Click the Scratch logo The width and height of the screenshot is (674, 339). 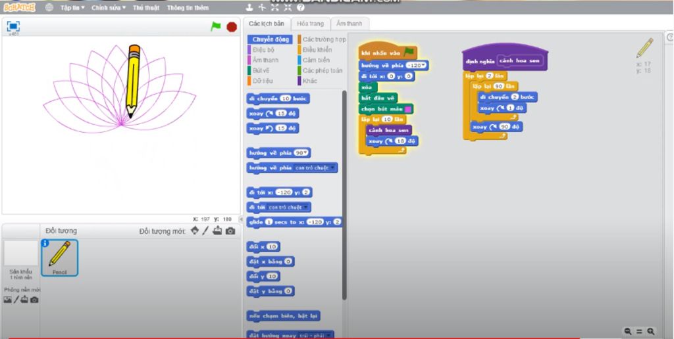(19, 7)
